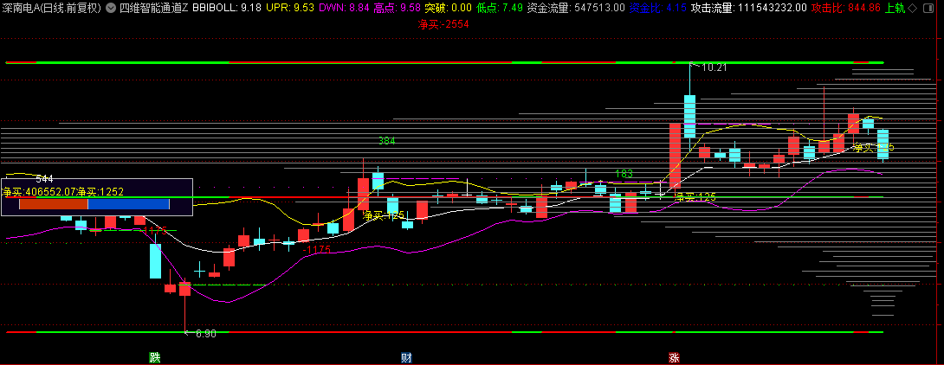This screenshot has height=365, width=944.
Task: Select the 深南电A(日线.前复权) chart title
Action: pyautogui.click(x=52, y=8)
